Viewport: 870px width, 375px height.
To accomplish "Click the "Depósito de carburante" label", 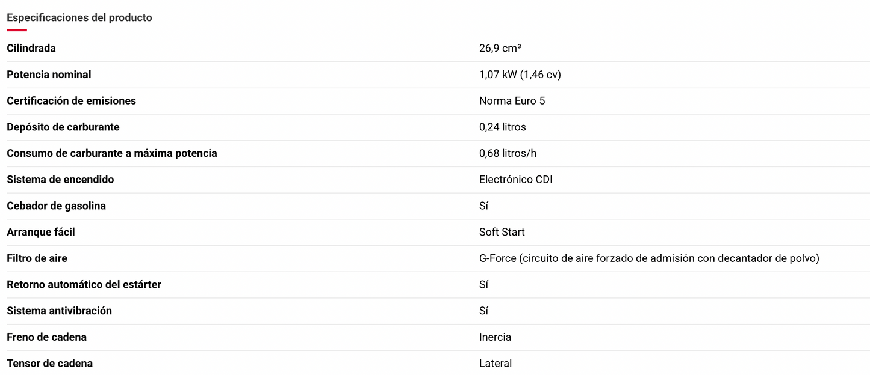I will point(63,127).
